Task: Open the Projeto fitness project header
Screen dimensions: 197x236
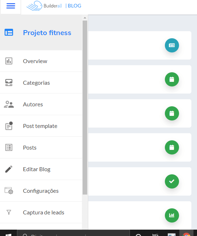Action: pyautogui.click(x=41, y=33)
